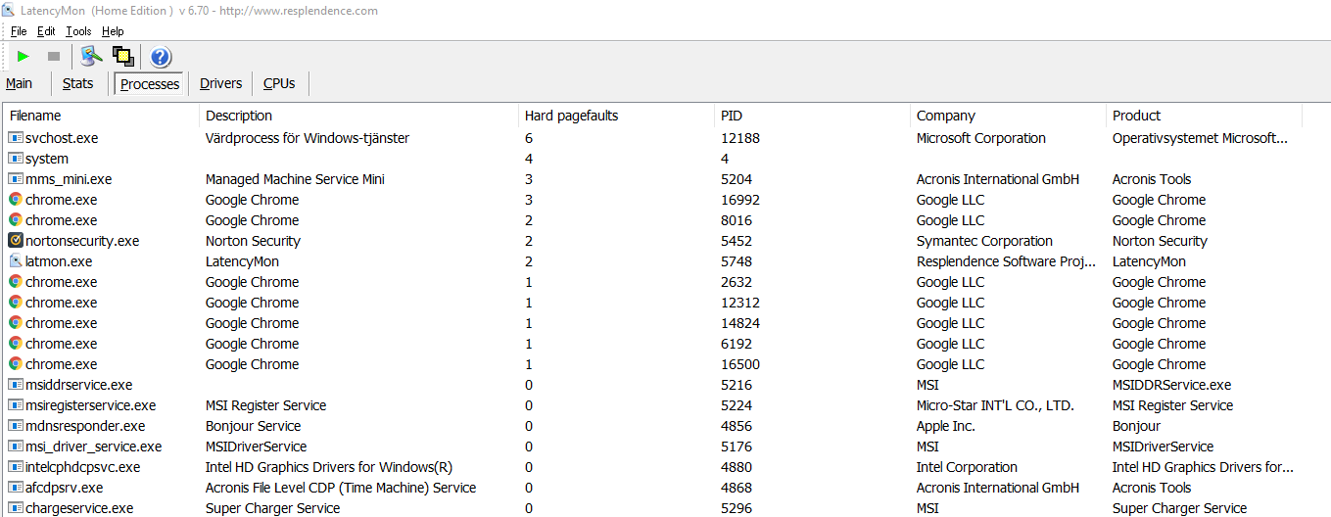Click the afcdpsrv.exe process icon
The width and height of the screenshot is (1331, 517).
coord(16,488)
